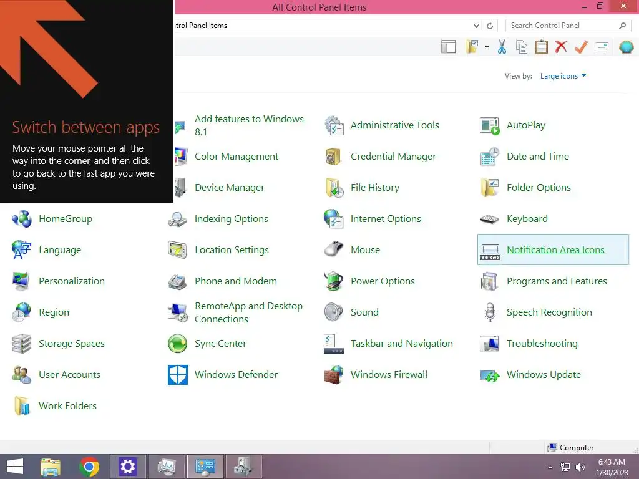Open the Color Management link
The height and width of the screenshot is (479, 639).
coord(237,157)
